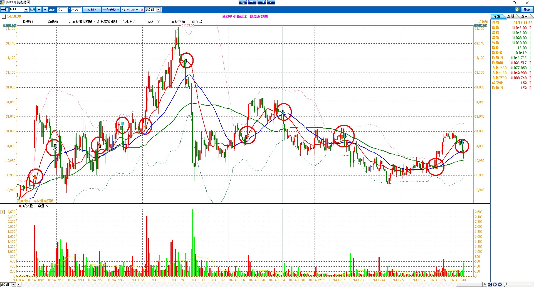Open the 一分鐘線 timeframe dropdown
The width and height of the screenshot is (534, 287).
[111, 9]
